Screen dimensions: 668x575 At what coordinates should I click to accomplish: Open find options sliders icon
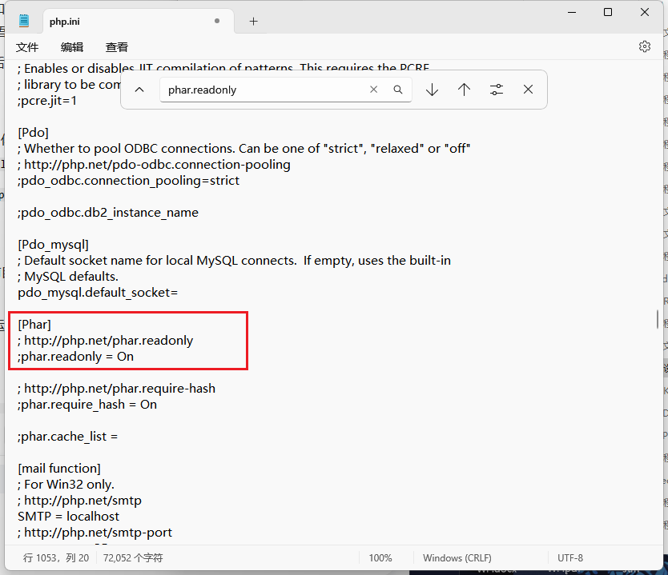497,90
